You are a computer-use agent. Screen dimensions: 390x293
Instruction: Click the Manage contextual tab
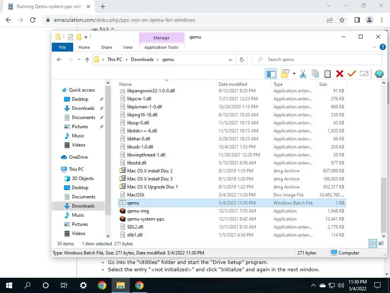[x=161, y=38]
